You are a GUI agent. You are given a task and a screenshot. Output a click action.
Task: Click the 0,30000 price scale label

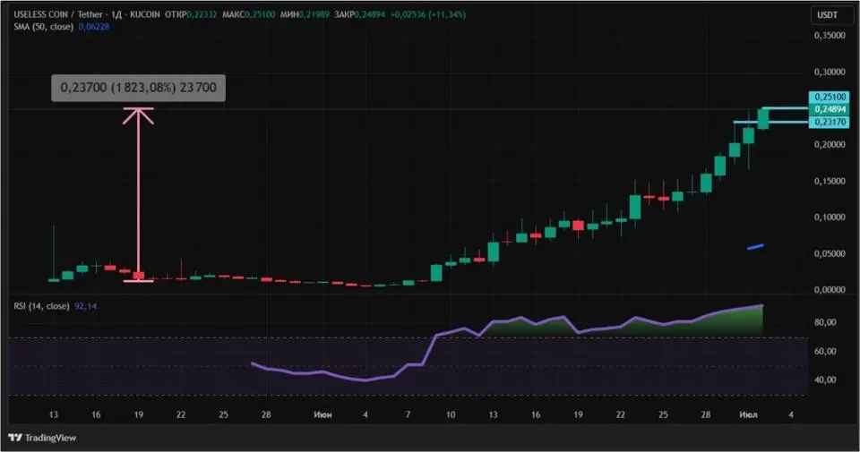click(830, 72)
